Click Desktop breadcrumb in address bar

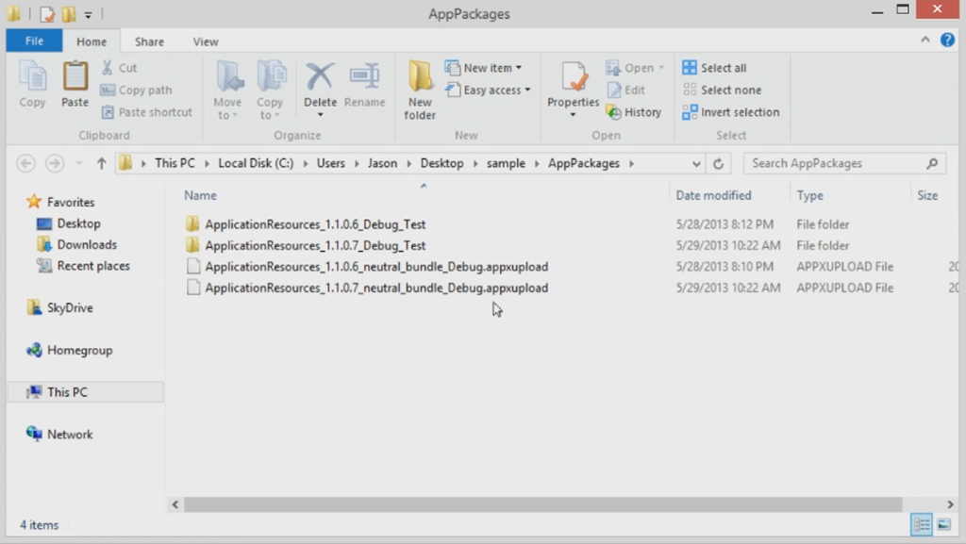[441, 163]
